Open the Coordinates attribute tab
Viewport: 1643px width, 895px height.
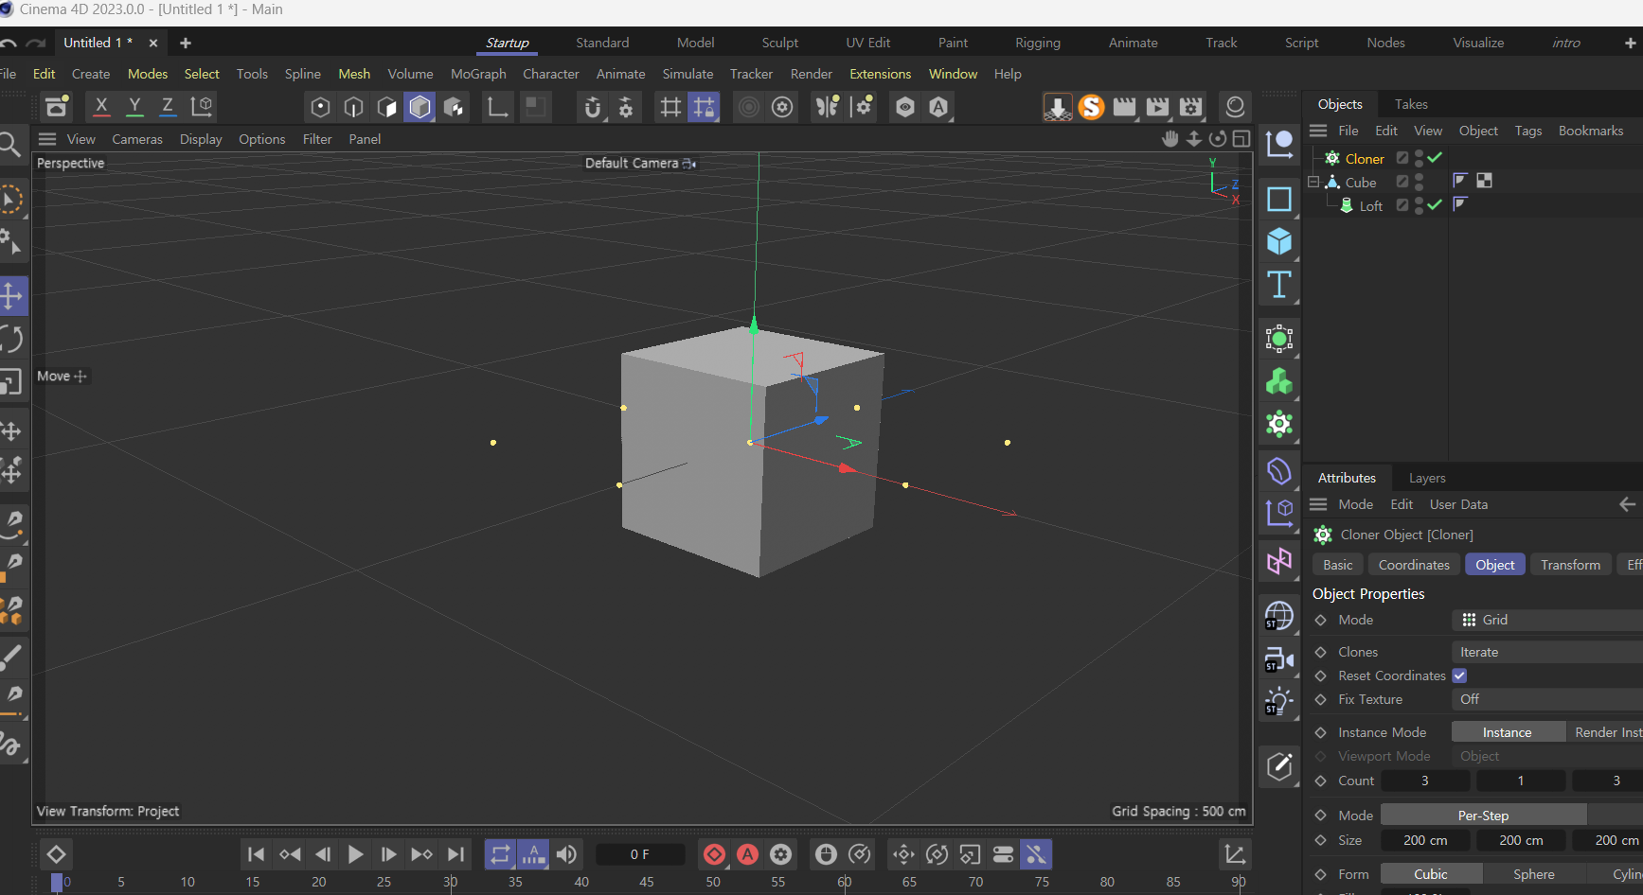click(1414, 565)
